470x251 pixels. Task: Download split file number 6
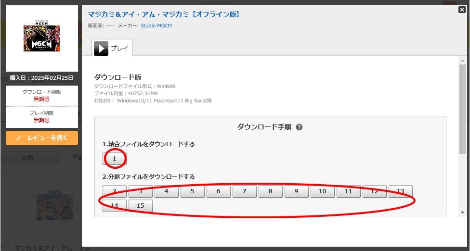click(x=219, y=191)
